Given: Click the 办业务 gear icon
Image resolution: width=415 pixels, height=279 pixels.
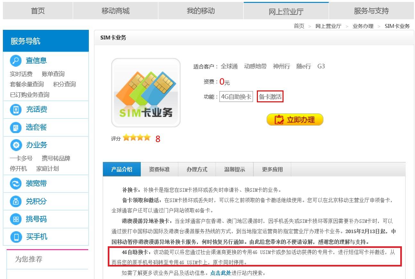Looking at the screenshot, I should point(16,145).
